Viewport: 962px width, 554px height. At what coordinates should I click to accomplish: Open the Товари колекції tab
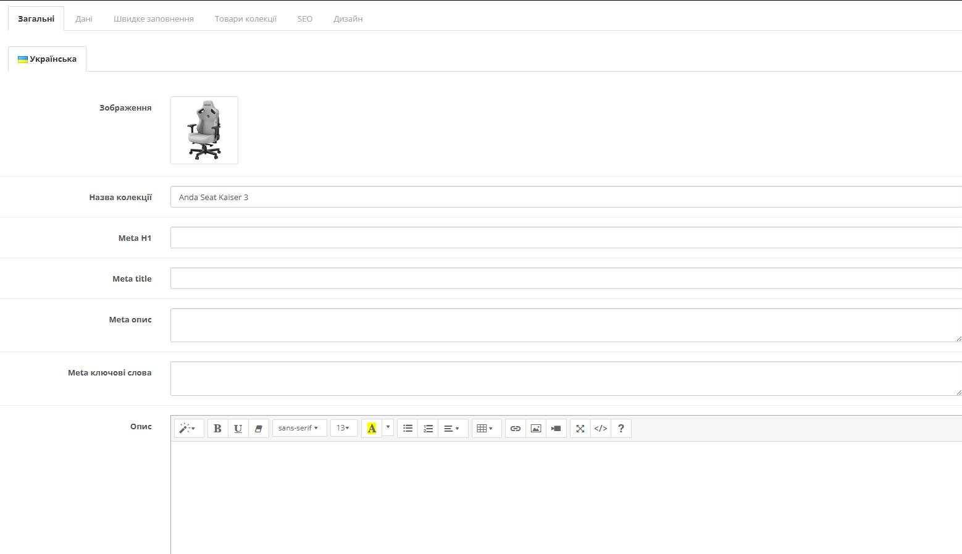[246, 19]
